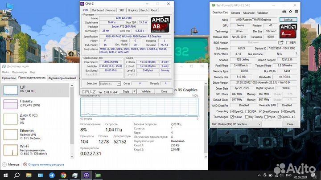
Task: Click the Close button in CPU-Z
Action: click(164, 91)
